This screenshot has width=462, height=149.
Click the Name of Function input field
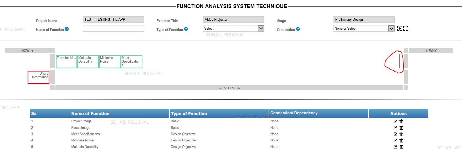tap(113, 29)
